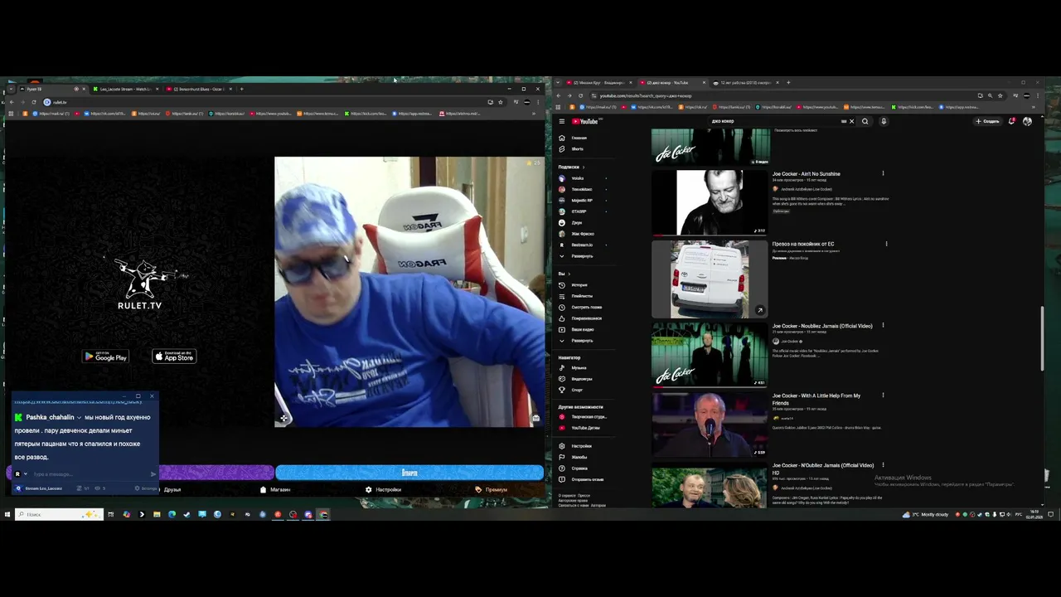Expand the Вы section arrow
Screen dimensions: 1061x597
tap(569, 274)
